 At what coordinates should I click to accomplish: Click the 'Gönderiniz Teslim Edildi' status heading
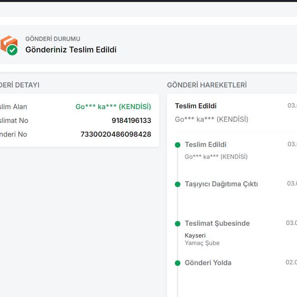pyautogui.click(x=71, y=49)
